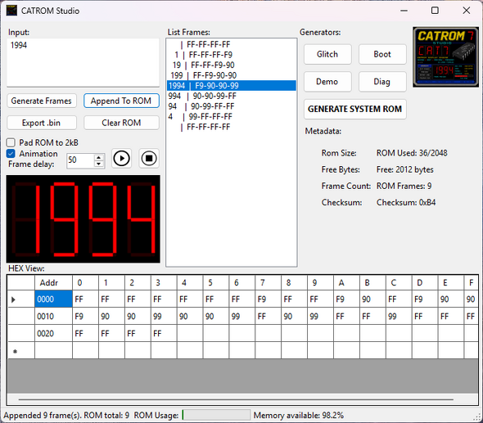Viewport: 483px width, 423px height.
Task: Stop animation with the stop button
Action: 149,159
